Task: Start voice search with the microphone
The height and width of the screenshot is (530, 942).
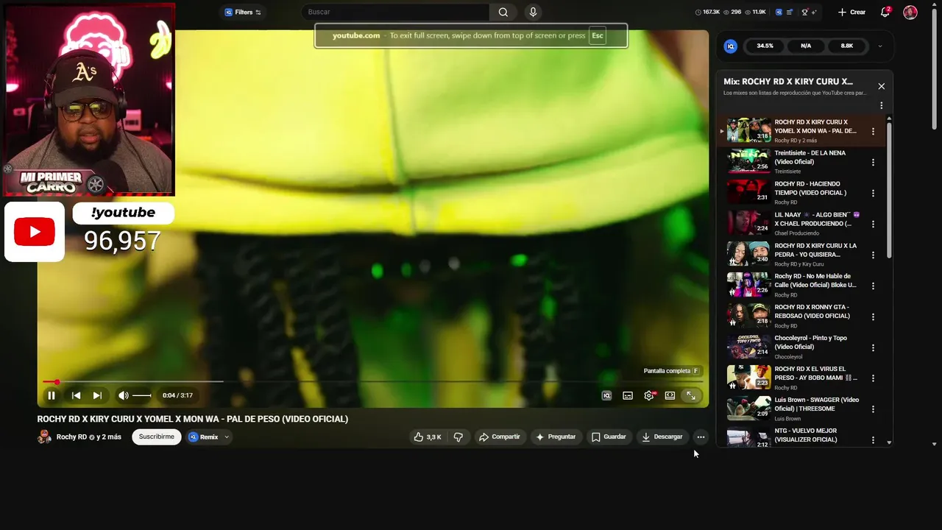Action: tap(533, 12)
